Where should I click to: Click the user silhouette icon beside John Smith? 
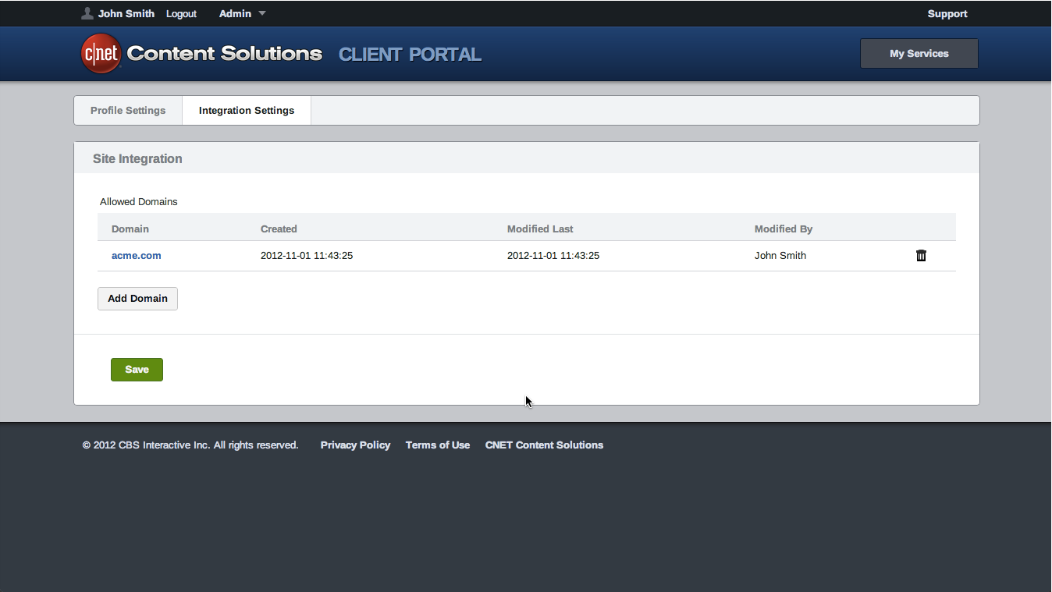(x=87, y=13)
